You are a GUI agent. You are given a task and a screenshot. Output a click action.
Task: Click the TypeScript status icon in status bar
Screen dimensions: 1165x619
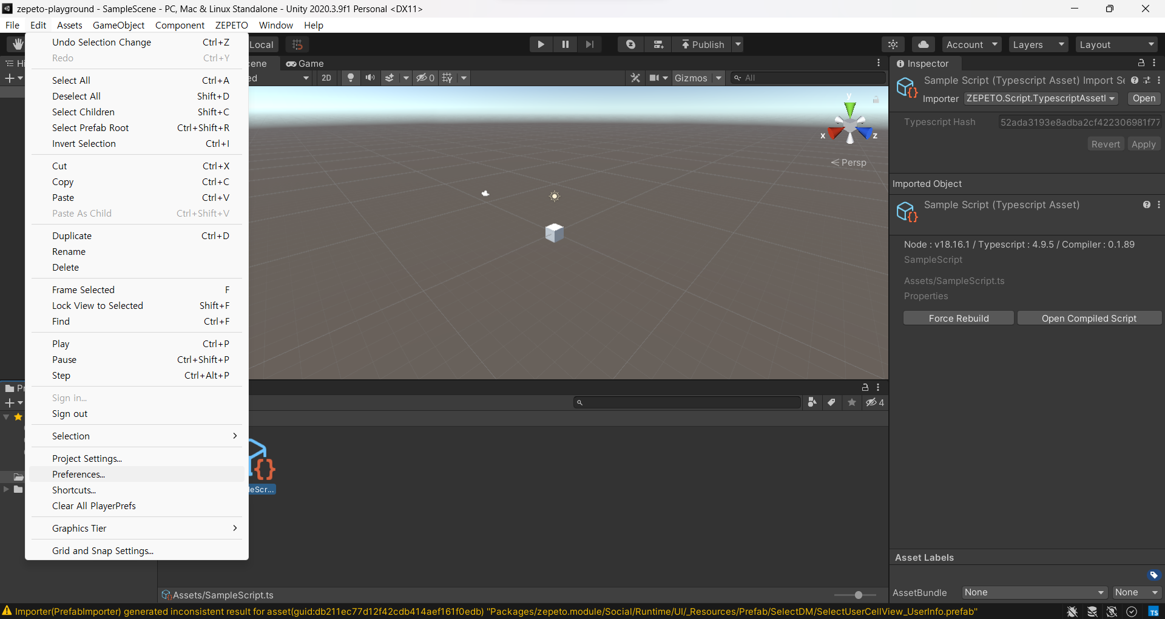coord(1153,612)
